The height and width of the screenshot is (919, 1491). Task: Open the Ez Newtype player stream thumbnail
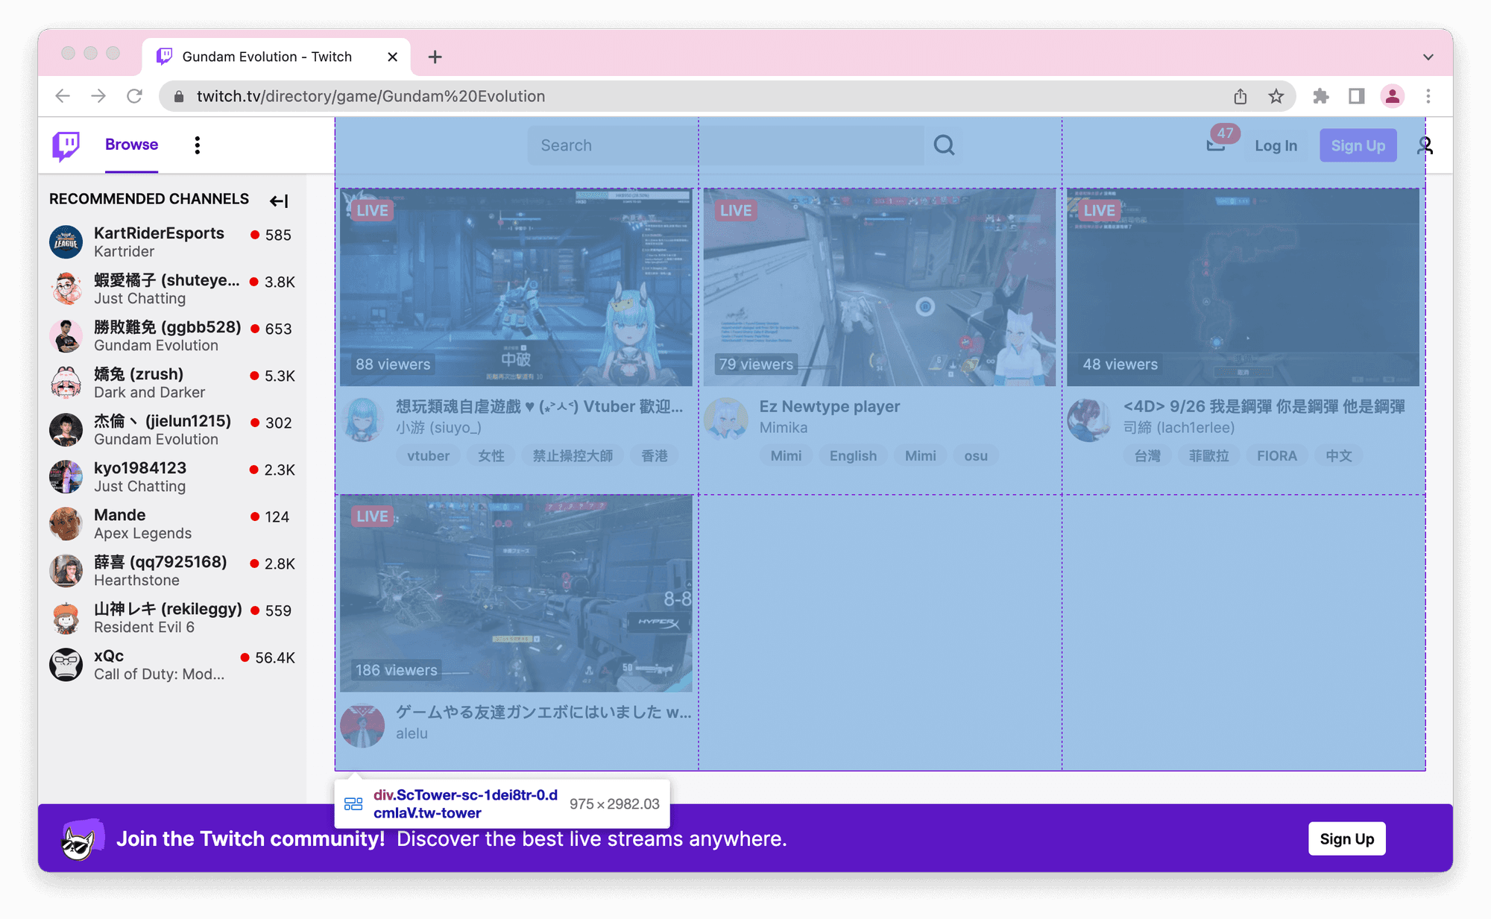tap(879, 287)
